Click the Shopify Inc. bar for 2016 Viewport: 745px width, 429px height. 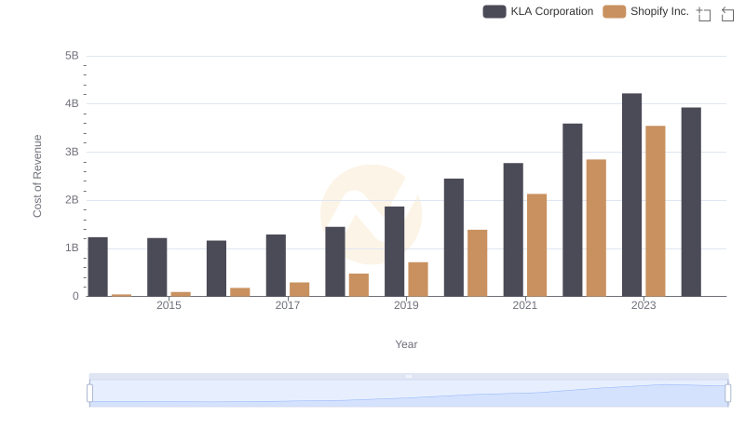click(x=240, y=292)
